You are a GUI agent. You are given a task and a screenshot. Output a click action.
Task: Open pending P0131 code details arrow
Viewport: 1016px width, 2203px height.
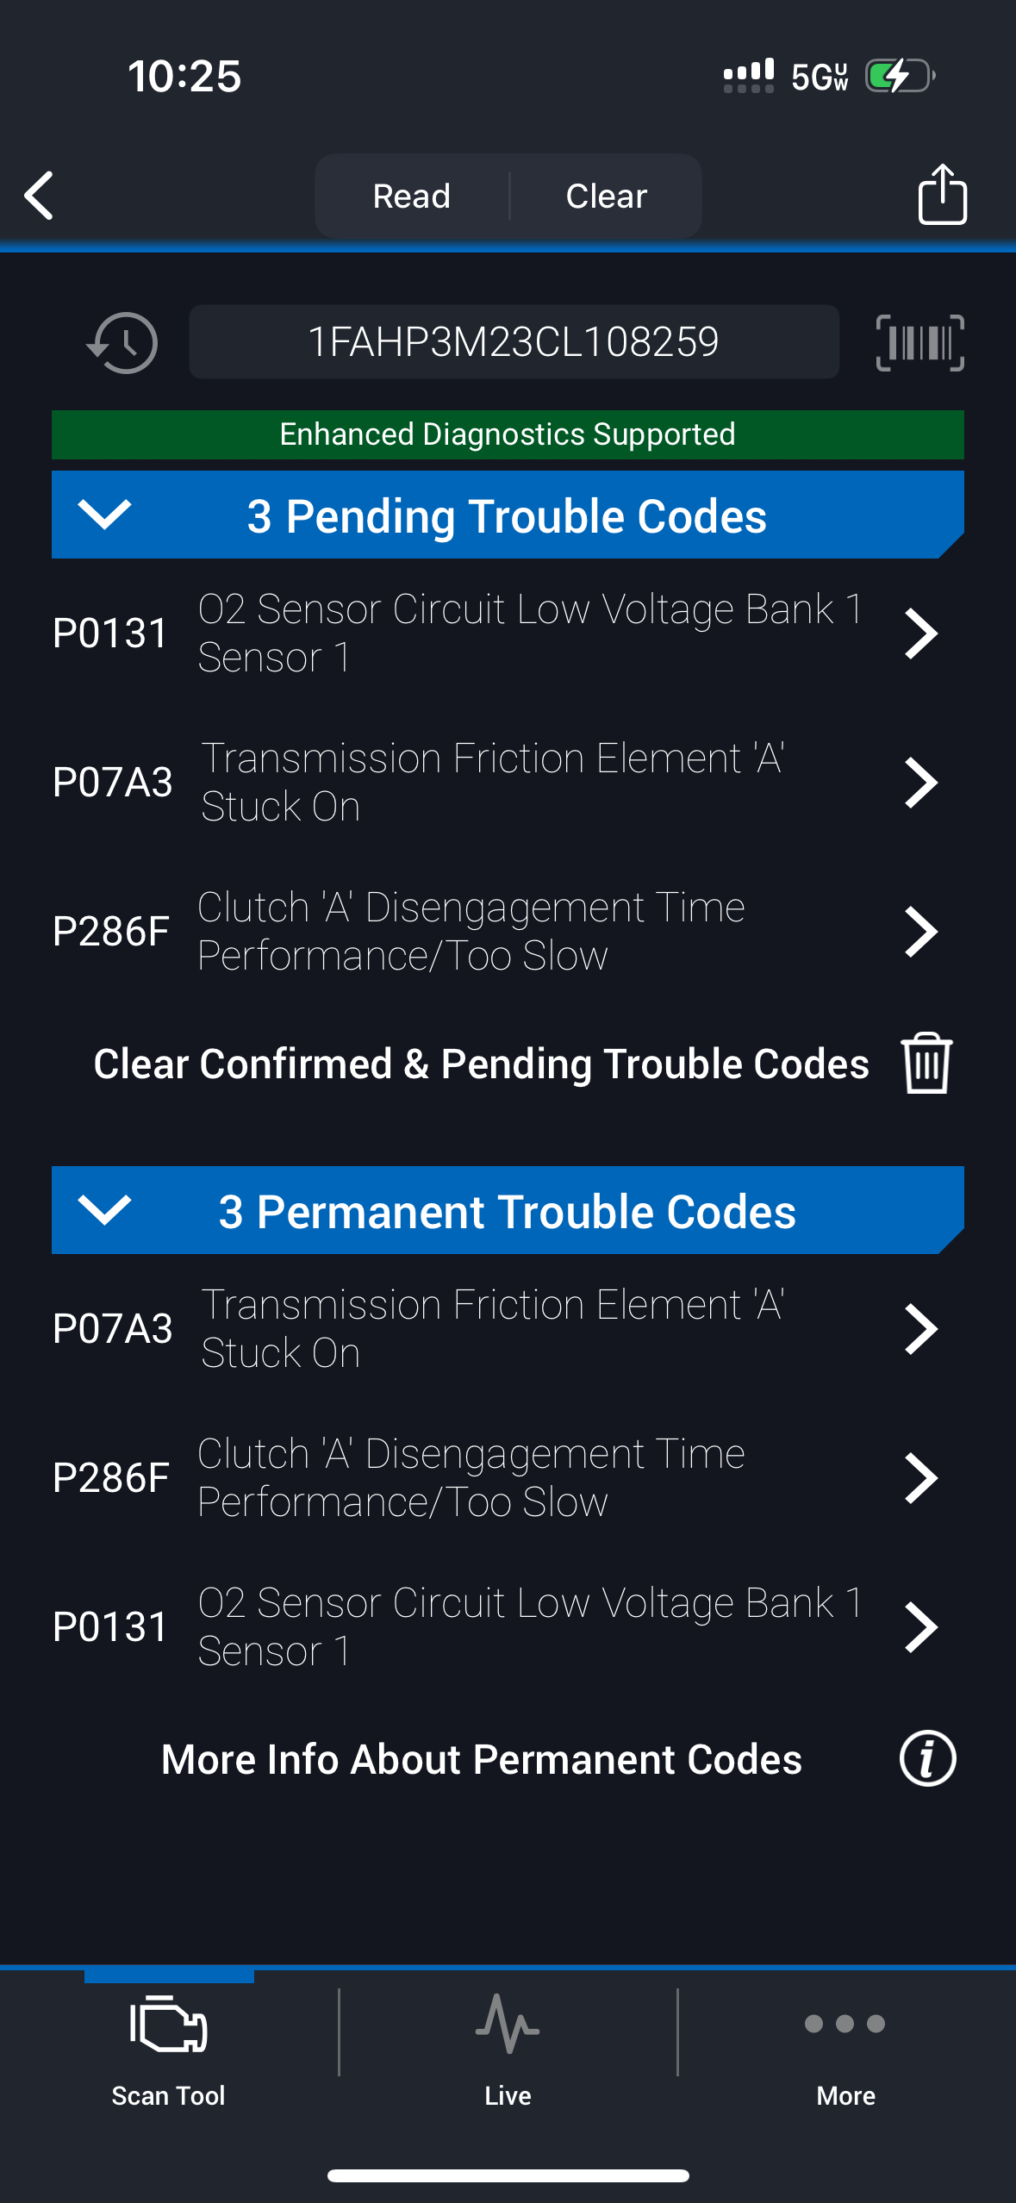point(920,633)
